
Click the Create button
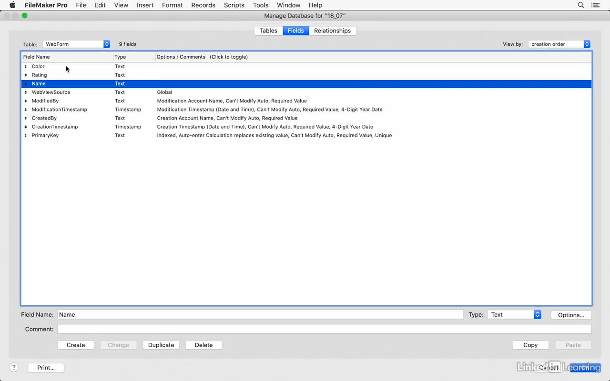pos(76,345)
